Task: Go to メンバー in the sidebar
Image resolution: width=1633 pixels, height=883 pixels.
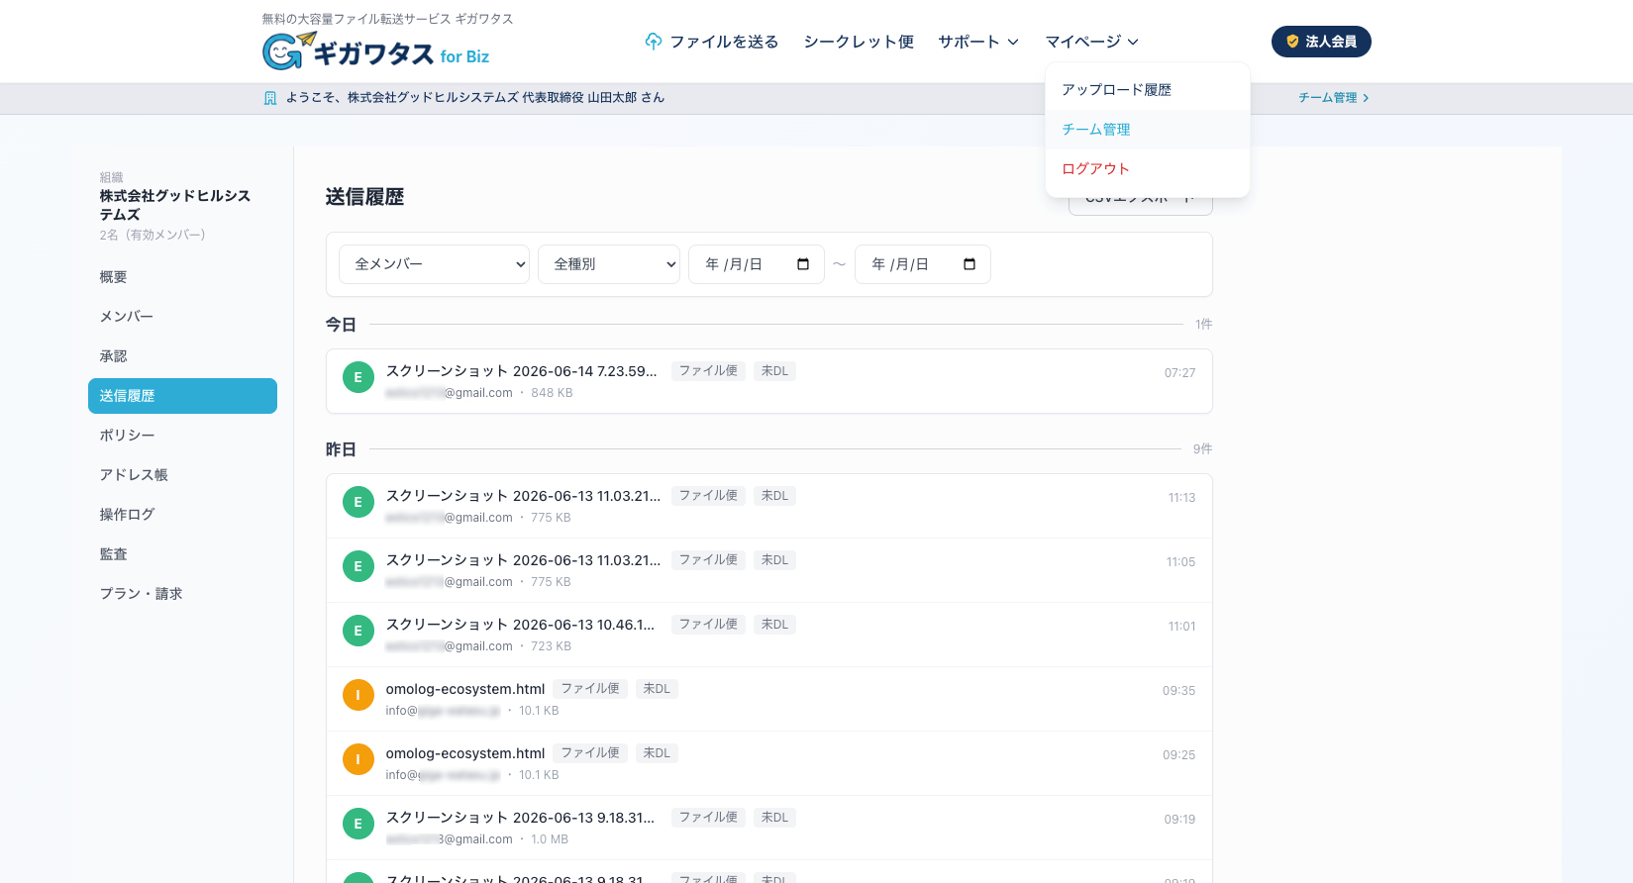Action: [x=182, y=317]
